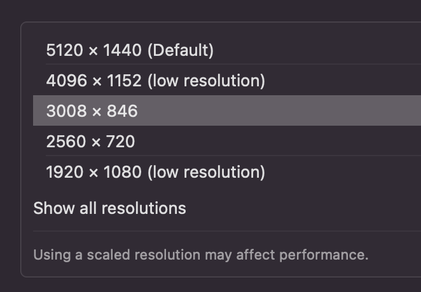Image resolution: width=421 pixels, height=292 pixels.
Task: Click the highlighted 3008 × 846 resolution
Action: (92, 111)
